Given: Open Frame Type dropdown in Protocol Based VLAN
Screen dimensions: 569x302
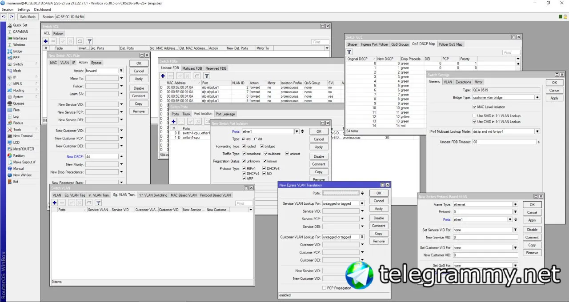Looking at the screenshot, I should 515,204.
